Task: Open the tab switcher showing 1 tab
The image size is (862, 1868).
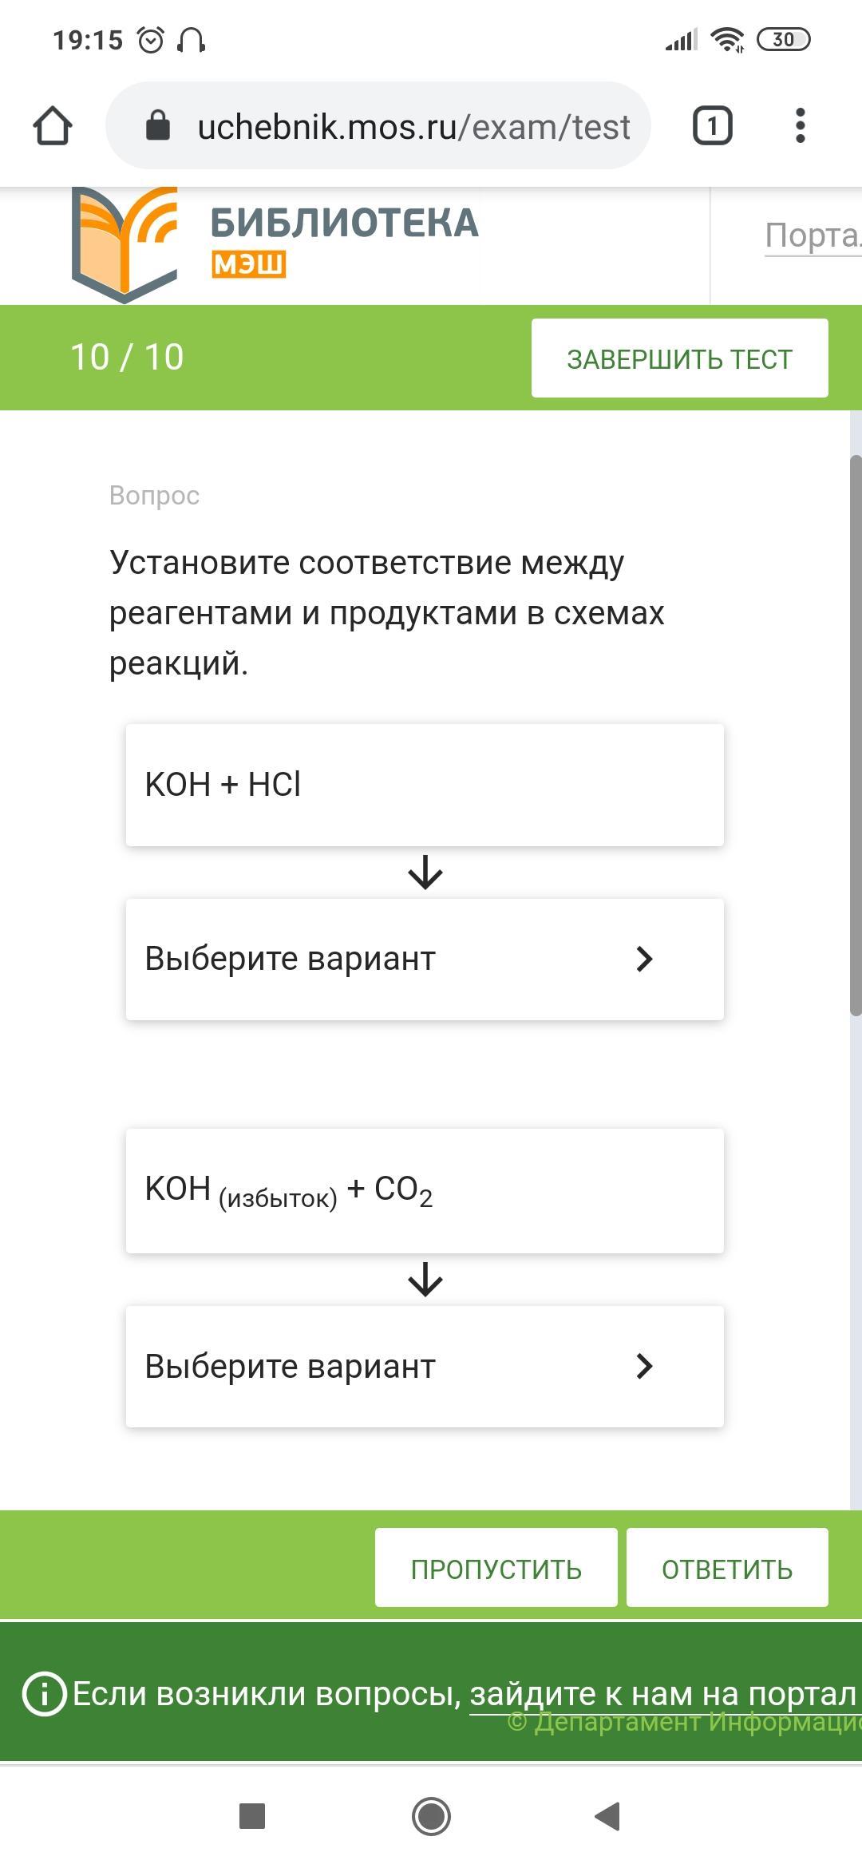Action: coord(712,126)
